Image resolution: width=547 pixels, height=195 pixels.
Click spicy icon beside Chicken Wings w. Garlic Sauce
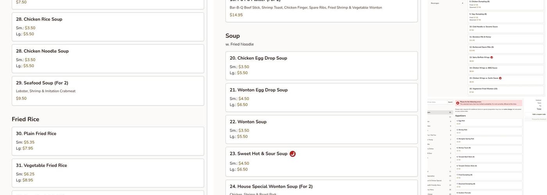coord(500,78)
